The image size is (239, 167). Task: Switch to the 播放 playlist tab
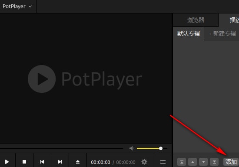coord(229,20)
